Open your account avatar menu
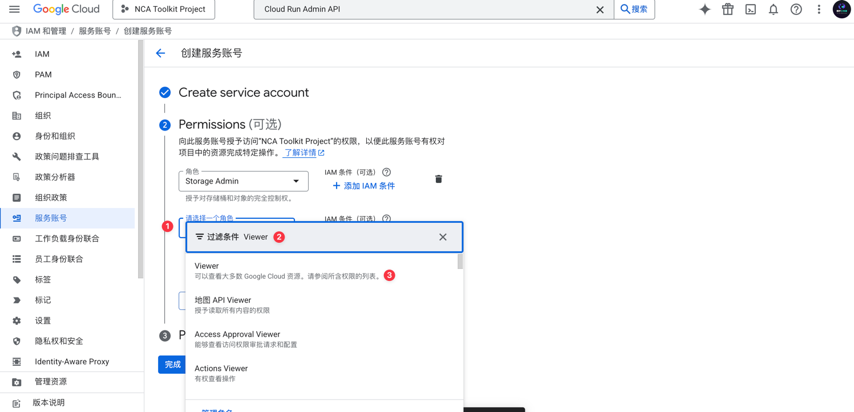854x412 pixels. [x=841, y=9]
